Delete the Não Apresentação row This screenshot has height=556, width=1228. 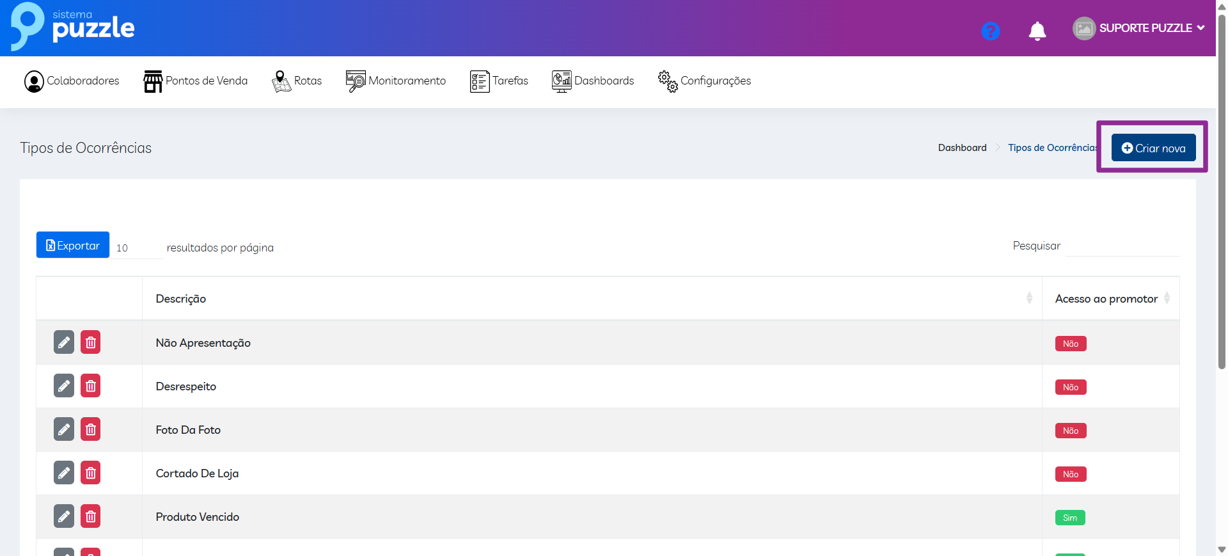91,342
